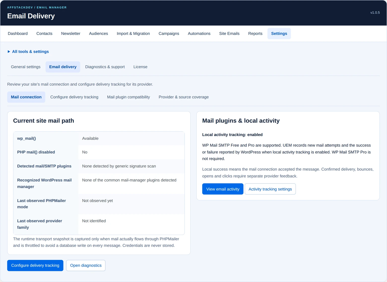Viewport: 387px width, 282px height.
Task: Open the License sub-tab
Action: pyautogui.click(x=140, y=67)
